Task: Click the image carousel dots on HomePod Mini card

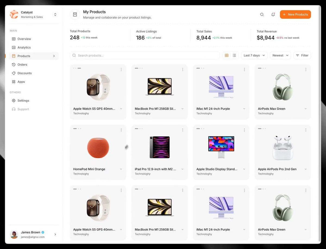Action: [x=77, y=129]
